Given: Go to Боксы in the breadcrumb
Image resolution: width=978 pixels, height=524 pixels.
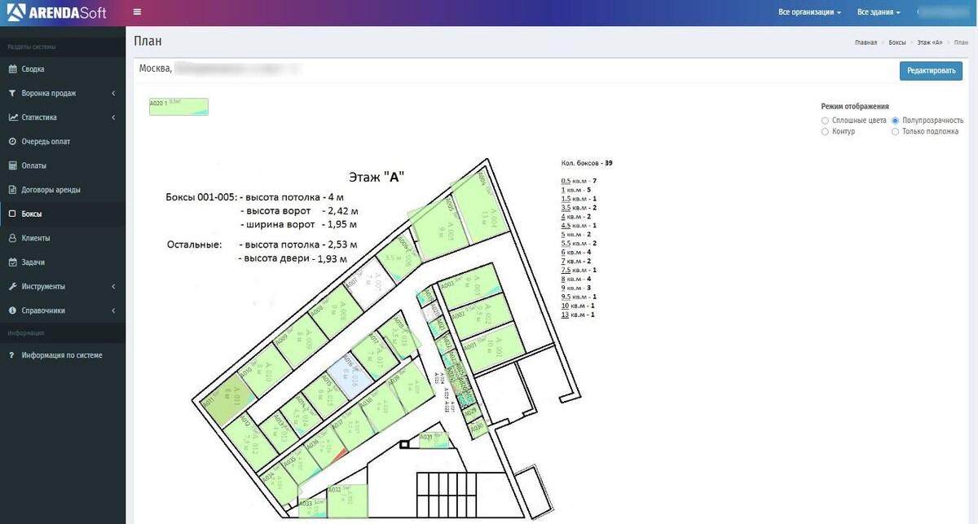Looking at the screenshot, I should click(x=897, y=42).
